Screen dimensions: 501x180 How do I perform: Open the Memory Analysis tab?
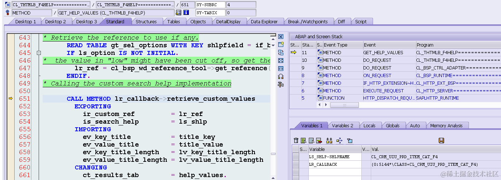[446, 125]
